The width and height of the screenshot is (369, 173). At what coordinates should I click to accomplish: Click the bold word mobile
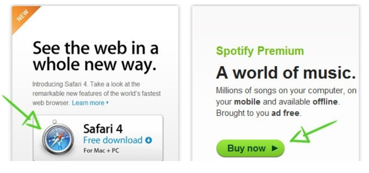[247, 102]
